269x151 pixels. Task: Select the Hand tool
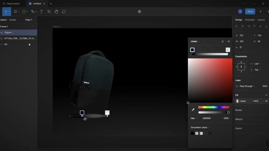tap(56, 11)
